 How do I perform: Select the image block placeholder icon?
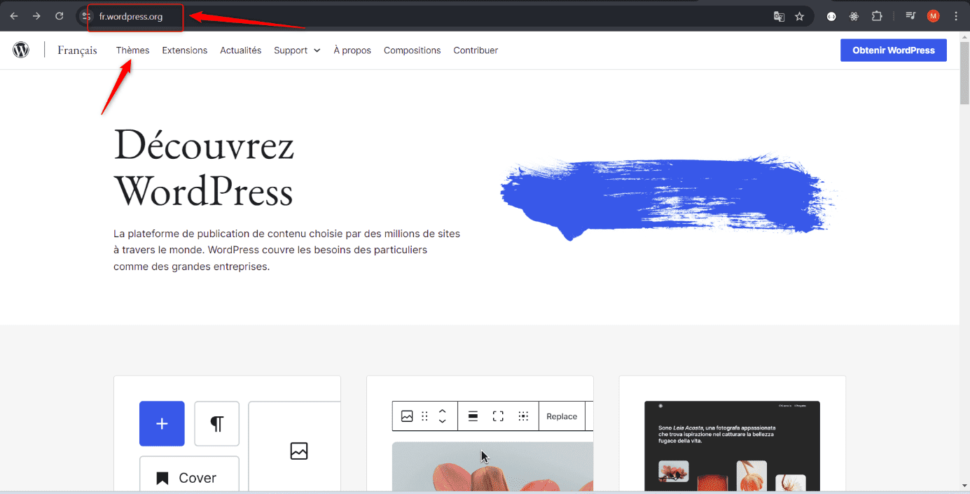pyautogui.click(x=299, y=451)
